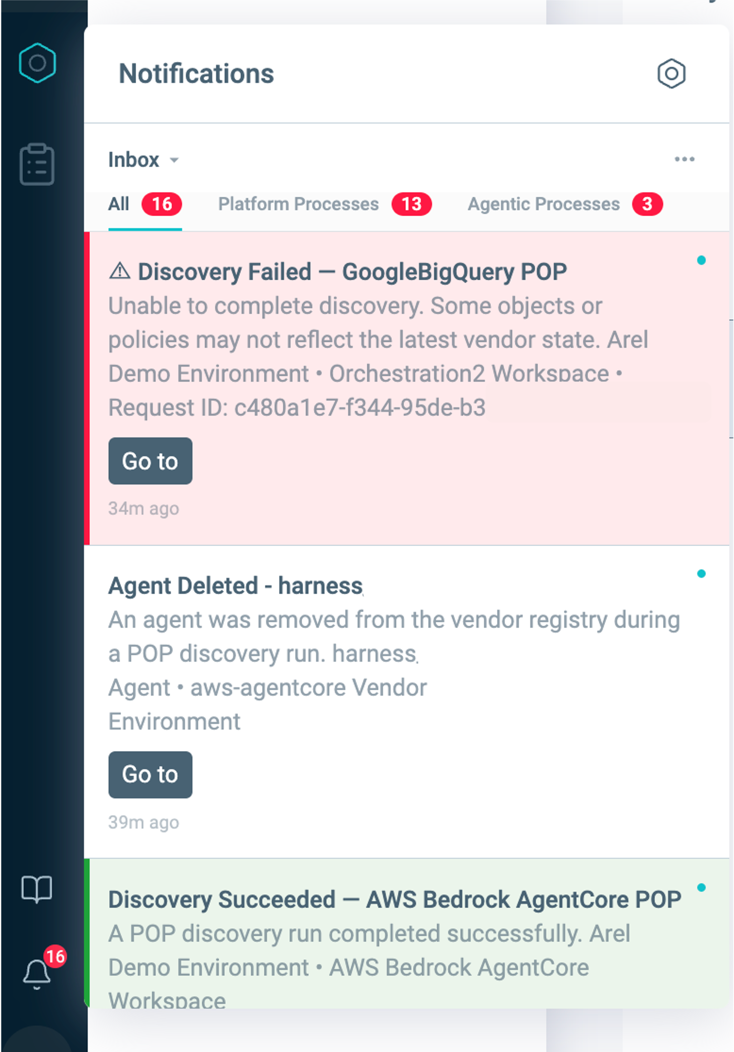Click Go to on Agent Deleted notification
Screen dimensions: 734x1052
150,774
